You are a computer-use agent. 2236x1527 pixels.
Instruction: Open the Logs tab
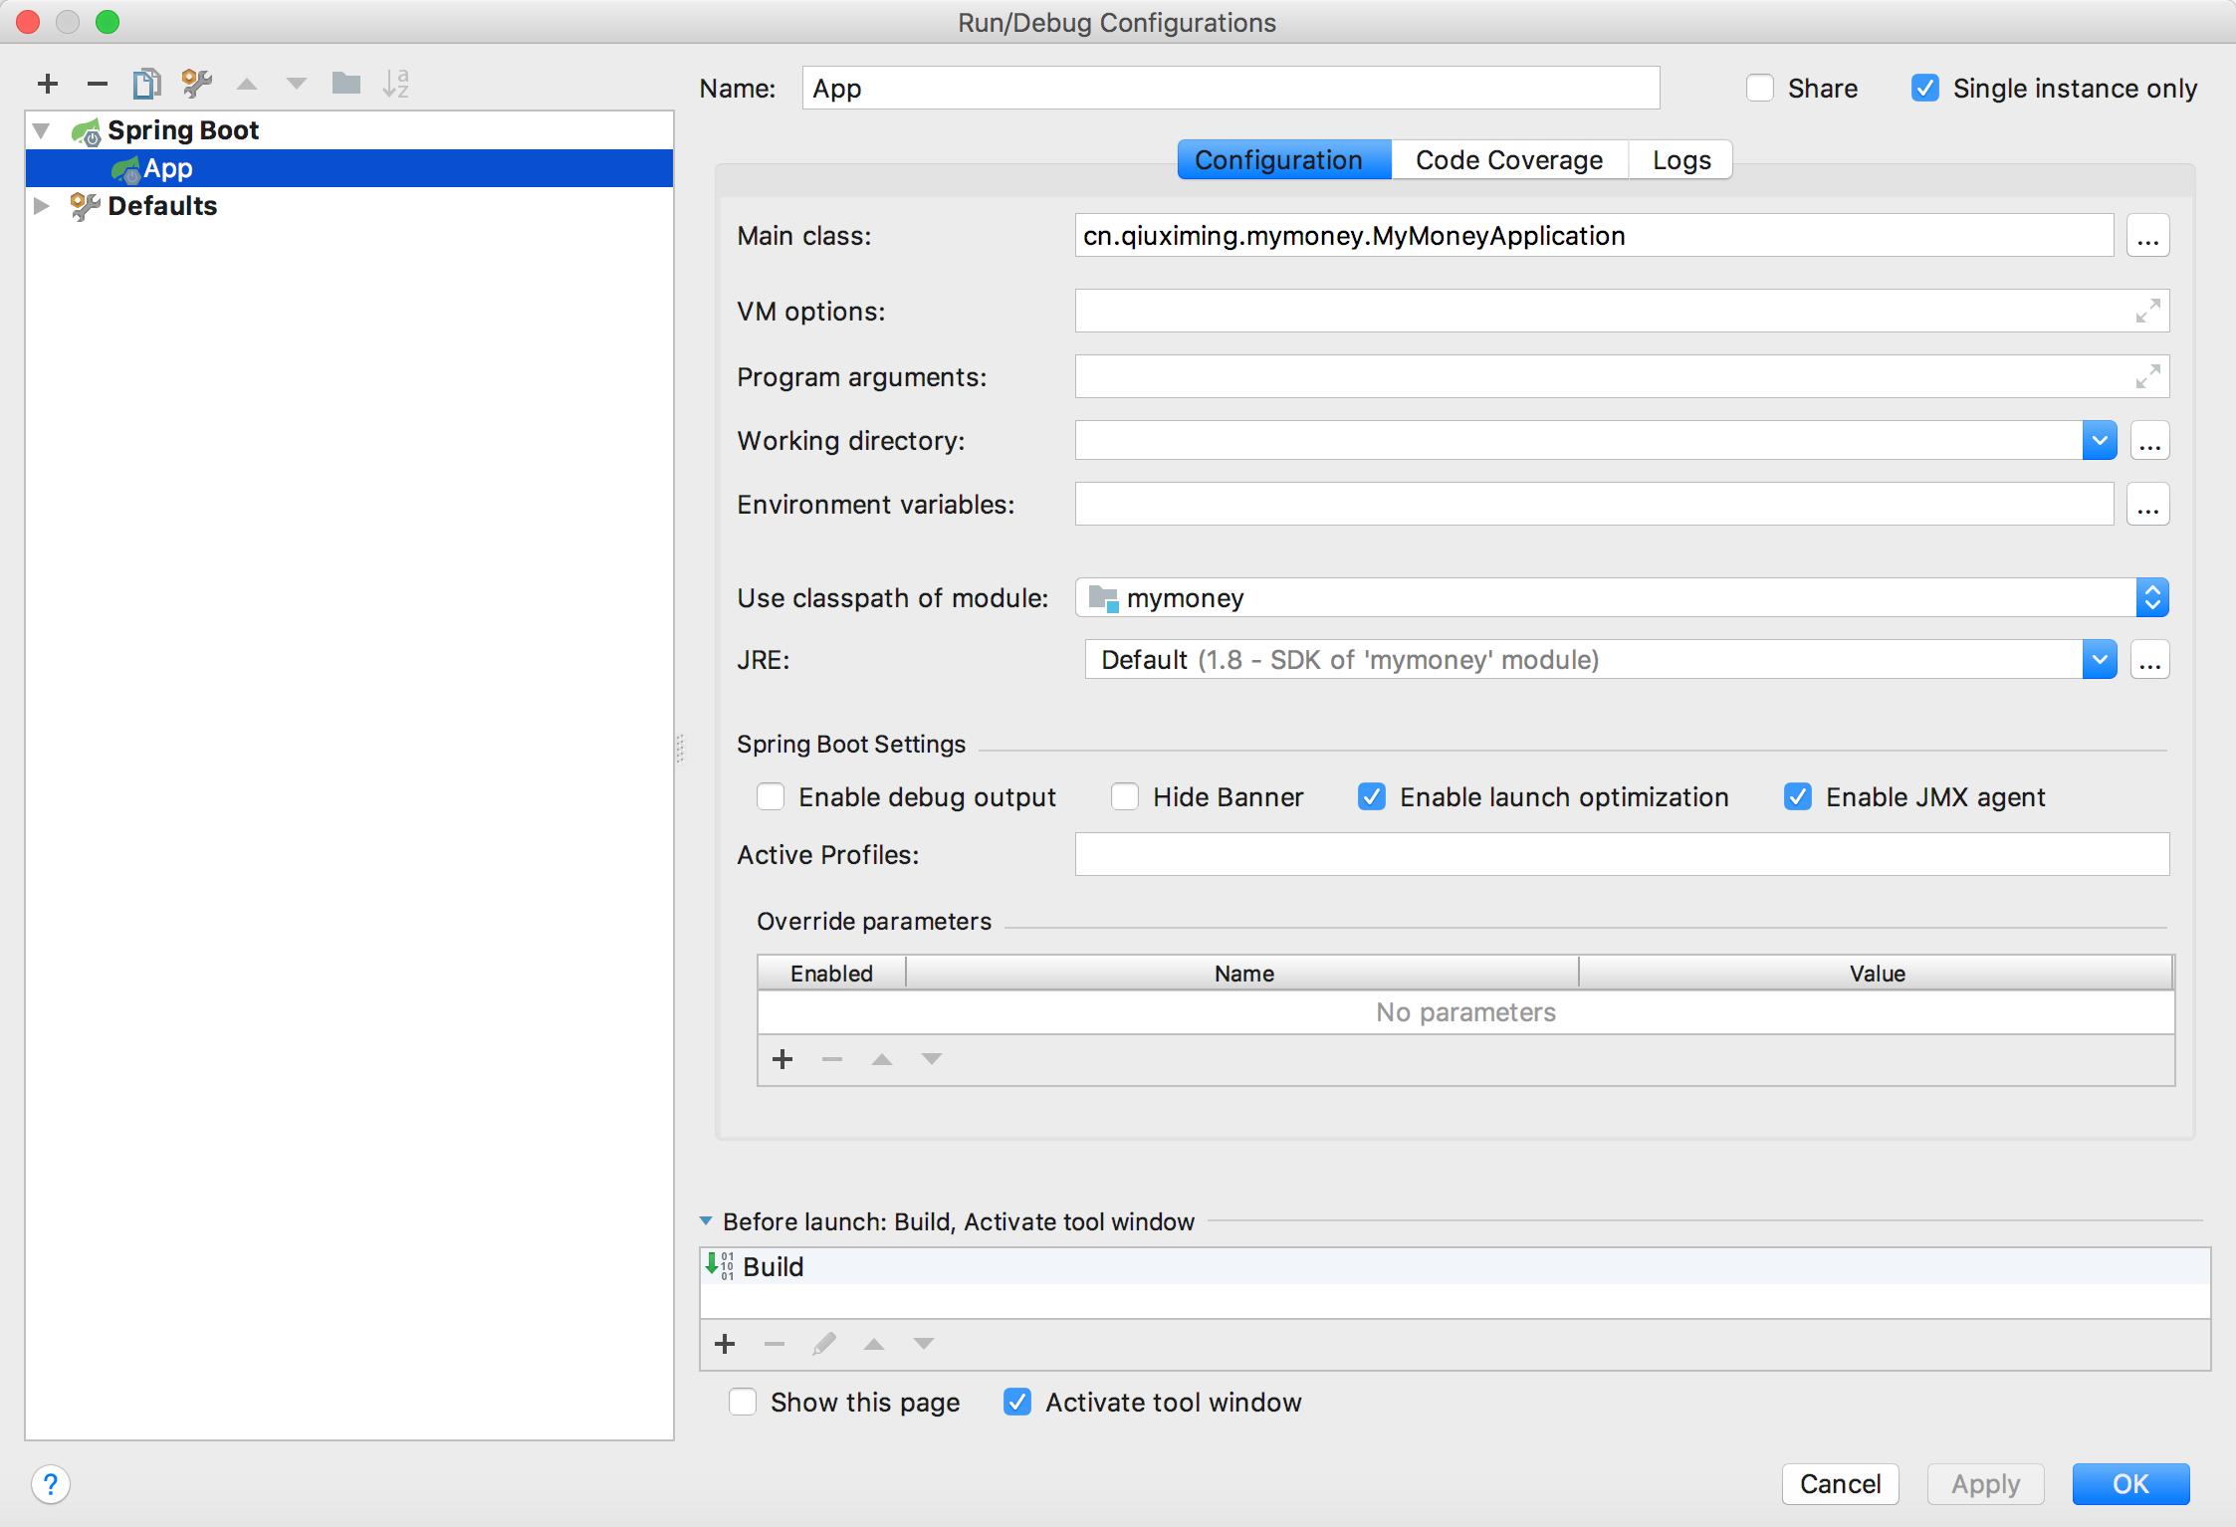coord(1680,160)
